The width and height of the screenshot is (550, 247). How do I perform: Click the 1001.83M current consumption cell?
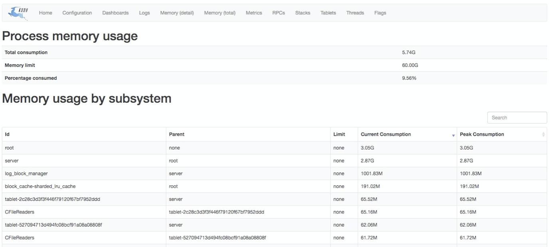click(x=407, y=174)
